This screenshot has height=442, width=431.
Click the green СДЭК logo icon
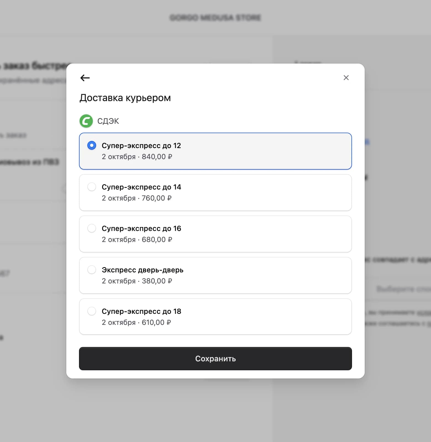[86, 121]
